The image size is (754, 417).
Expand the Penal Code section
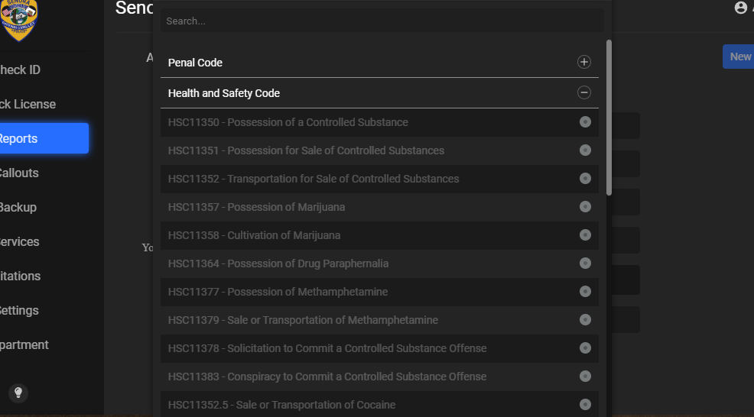583,63
